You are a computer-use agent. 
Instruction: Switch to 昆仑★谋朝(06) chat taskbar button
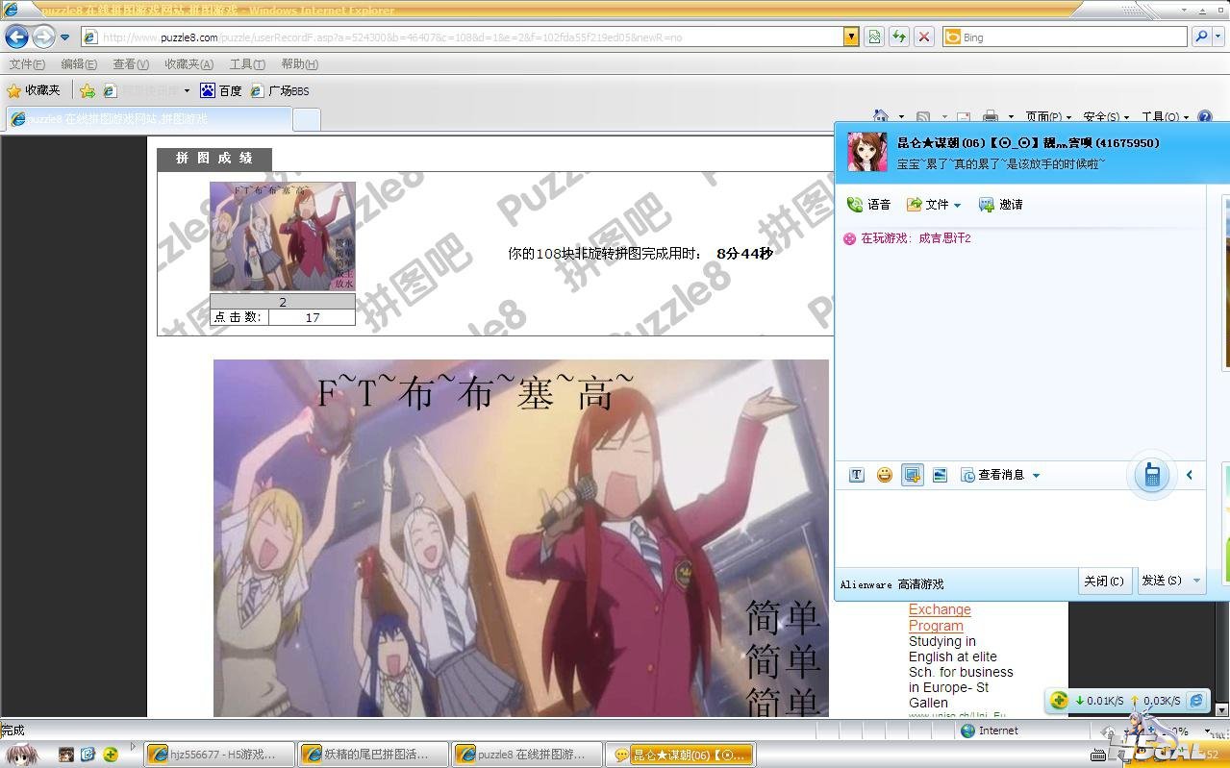683,755
